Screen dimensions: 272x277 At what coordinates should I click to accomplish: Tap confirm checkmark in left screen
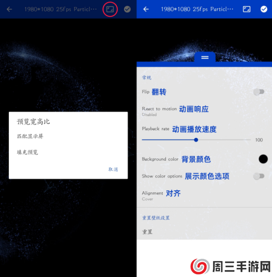pos(127,9)
